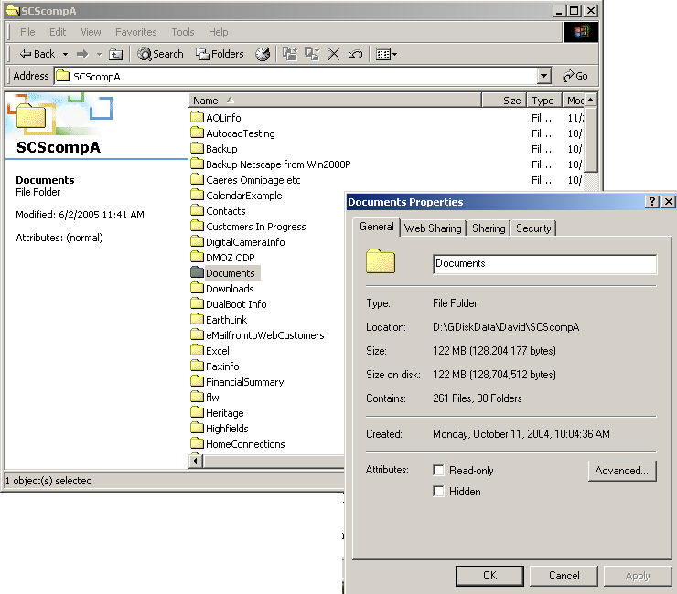Screen dimensions: 677x594
Task: Click the Advanced... button
Action: pos(620,471)
